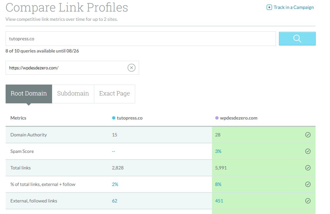Image resolution: width=330 pixels, height=214 pixels.
Task: Click the plus icon beside Track in a Campaign
Action: [269, 7]
